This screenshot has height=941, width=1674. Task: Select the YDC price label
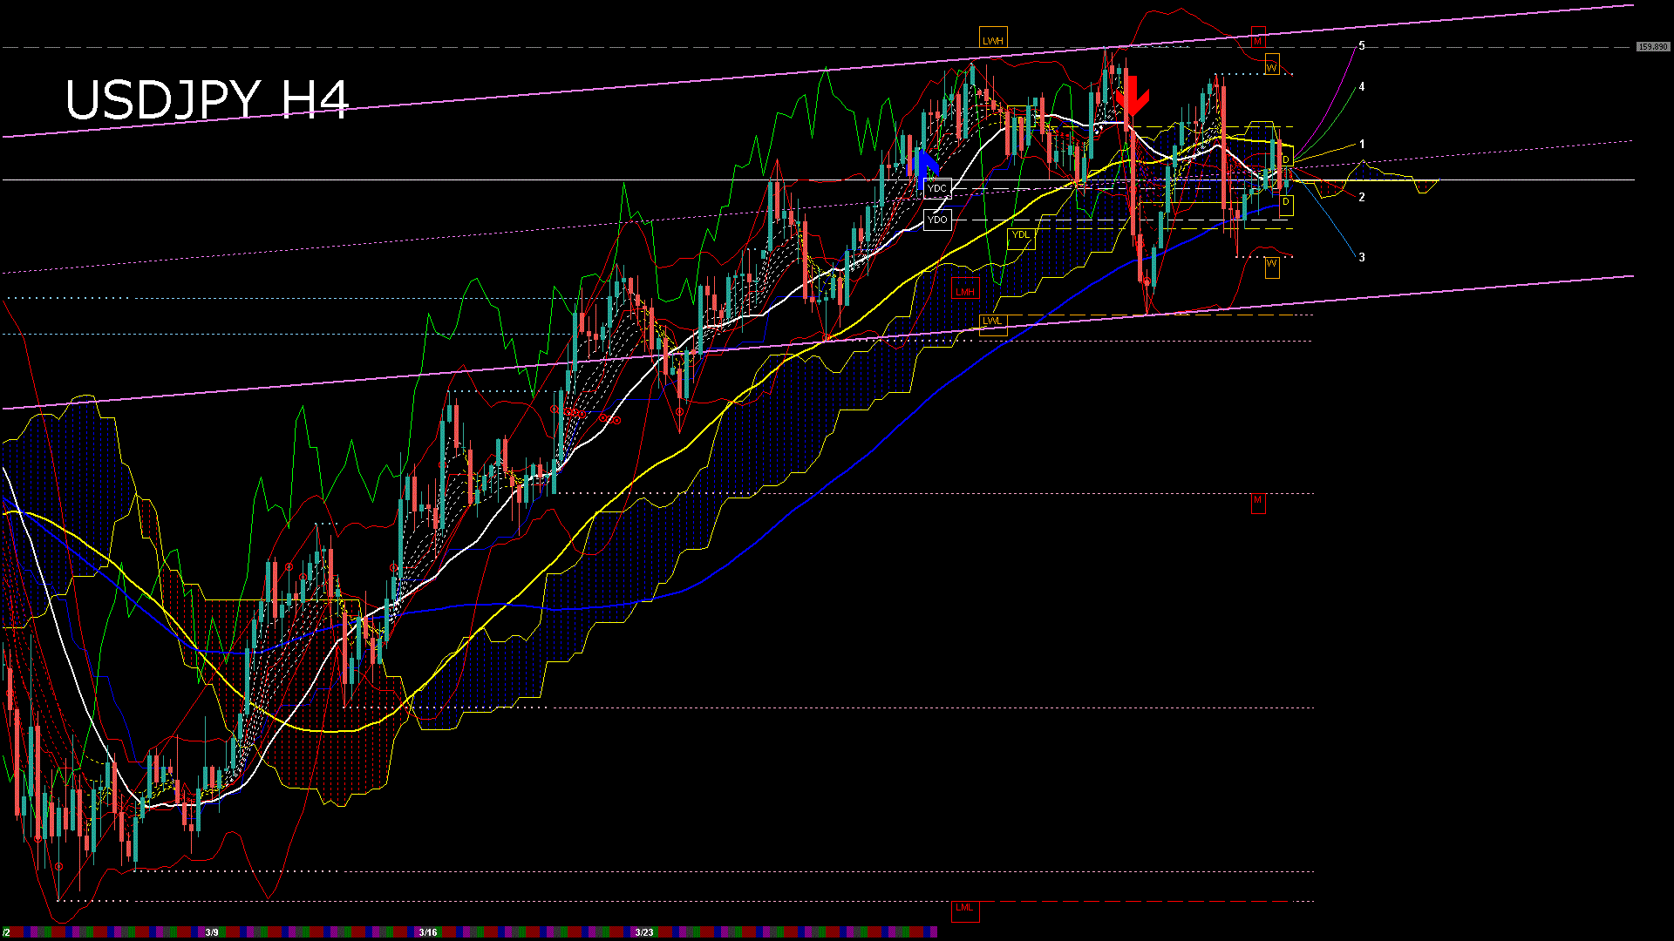pos(937,188)
